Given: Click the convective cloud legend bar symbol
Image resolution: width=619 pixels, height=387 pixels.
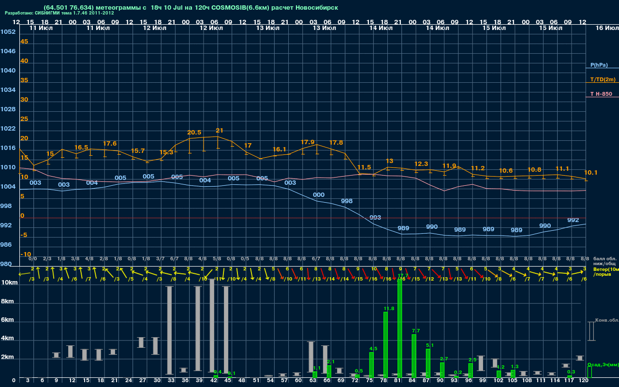Looking at the screenshot, I should [x=591, y=331].
